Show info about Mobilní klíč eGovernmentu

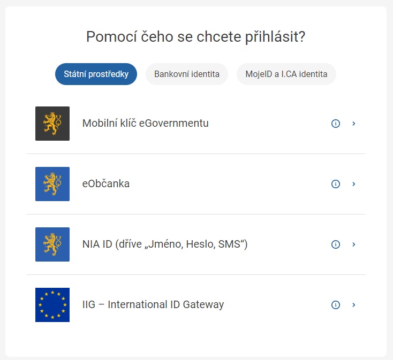[x=336, y=124]
